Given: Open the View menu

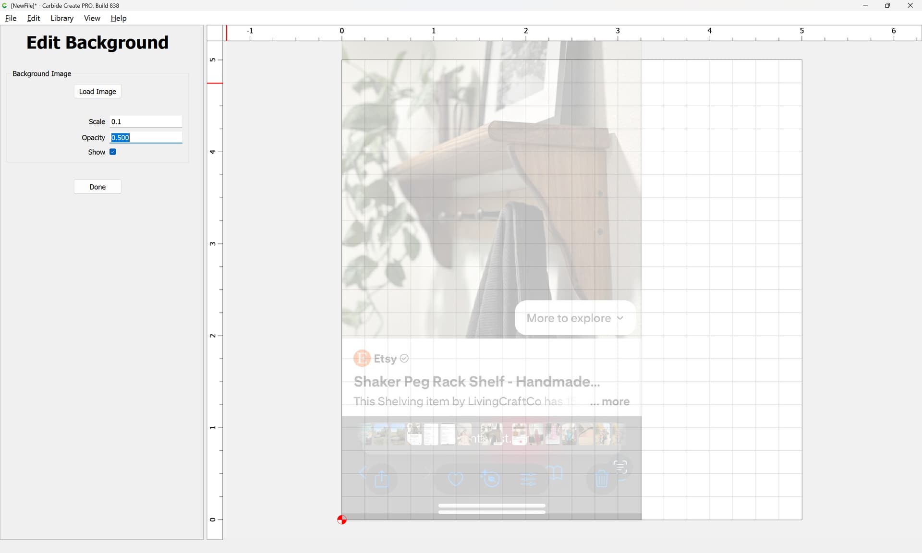Looking at the screenshot, I should pos(92,18).
